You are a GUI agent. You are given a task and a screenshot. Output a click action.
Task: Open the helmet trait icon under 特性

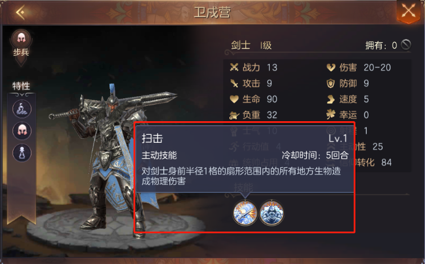(22, 131)
